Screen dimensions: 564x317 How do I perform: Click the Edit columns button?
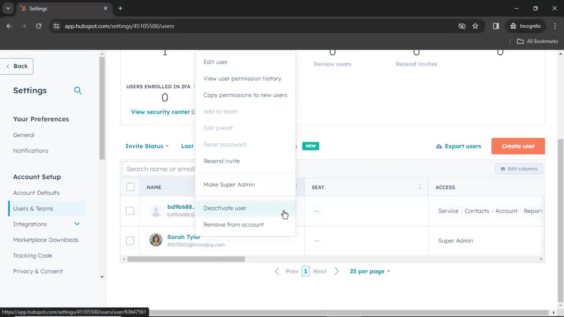click(x=519, y=169)
